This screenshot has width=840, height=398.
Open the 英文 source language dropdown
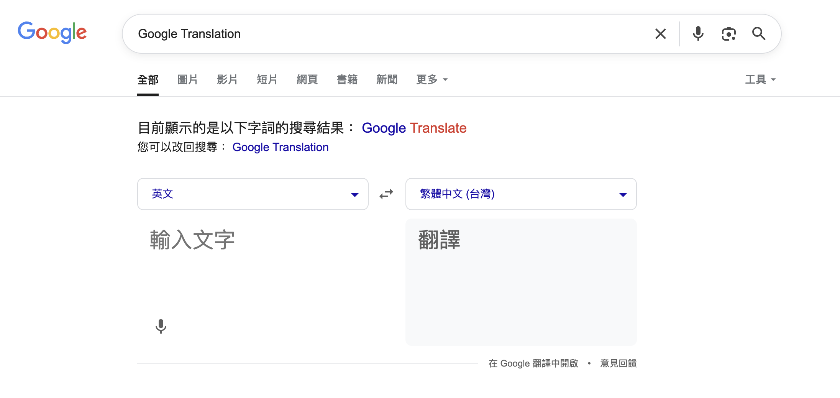click(x=253, y=194)
